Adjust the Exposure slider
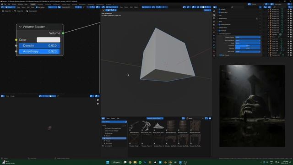 click(x=248, y=46)
